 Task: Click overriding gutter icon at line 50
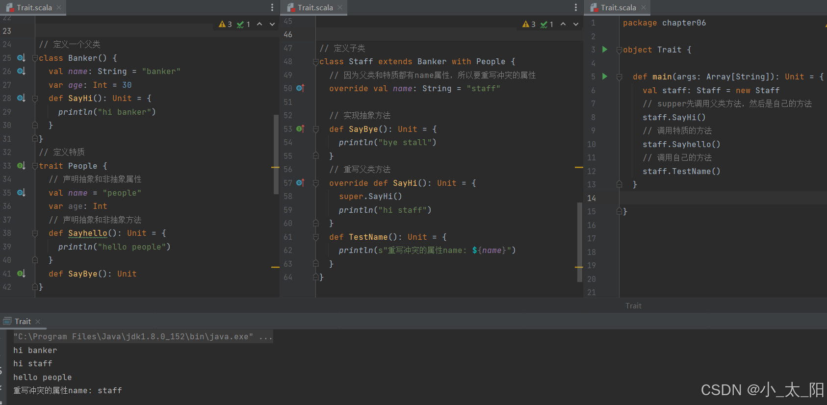pos(300,88)
